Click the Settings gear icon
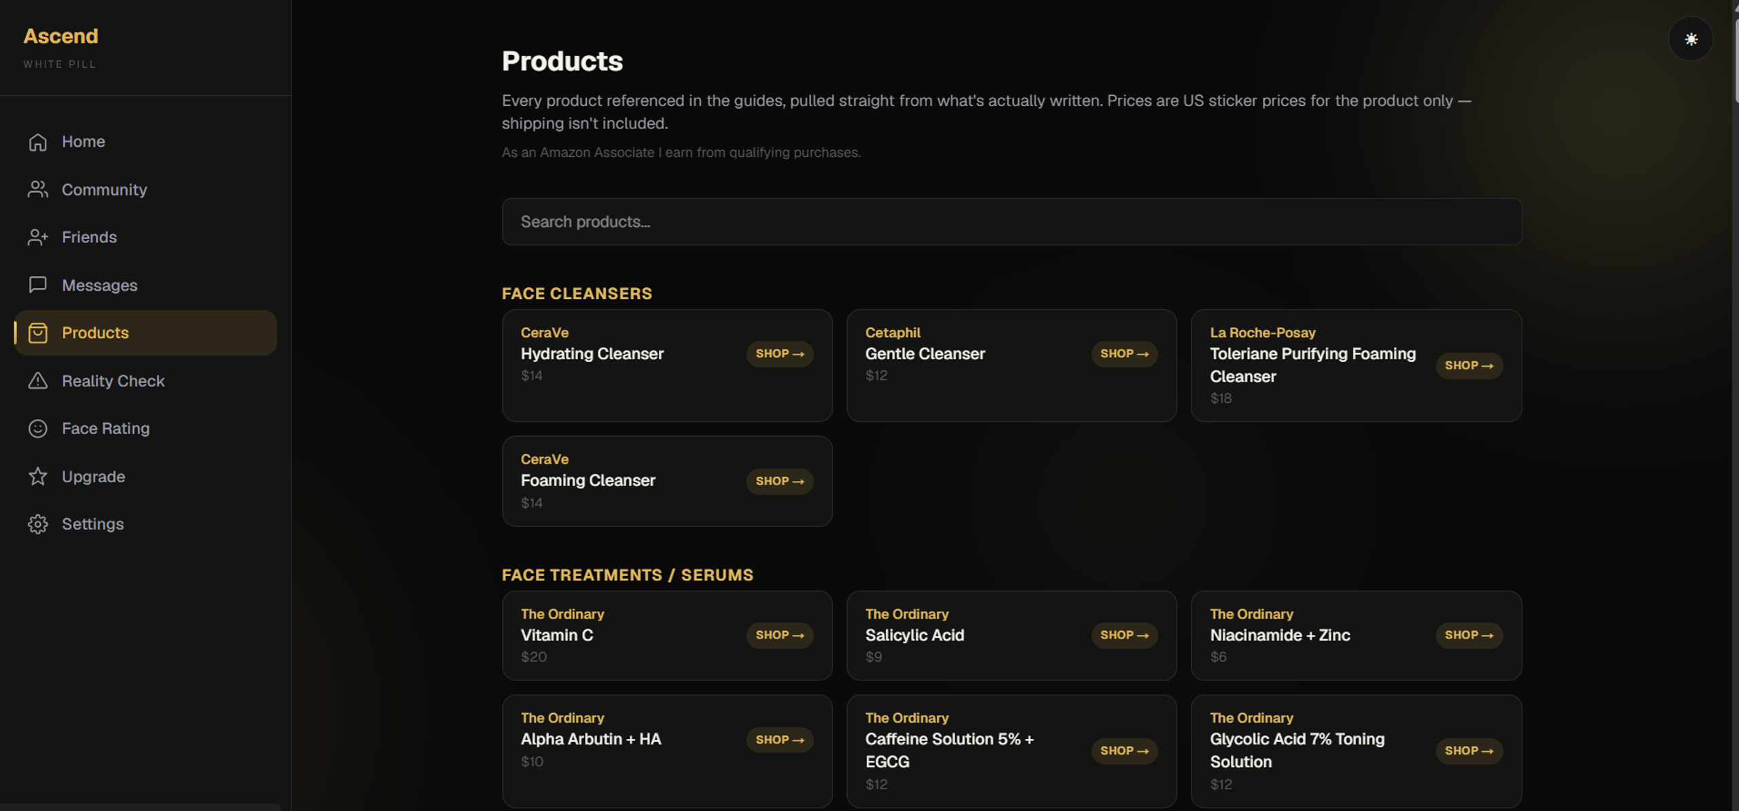The image size is (1739, 811). click(38, 524)
